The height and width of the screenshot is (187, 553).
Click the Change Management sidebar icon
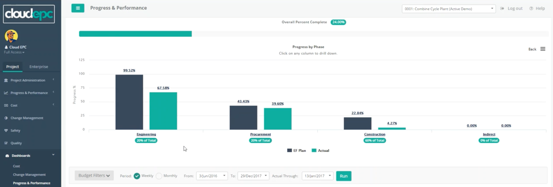tap(6, 118)
